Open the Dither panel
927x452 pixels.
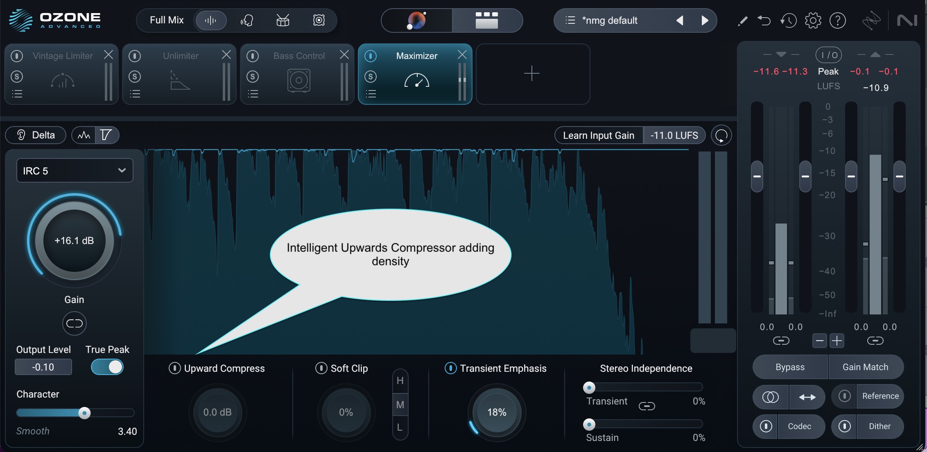click(x=880, y=426)
